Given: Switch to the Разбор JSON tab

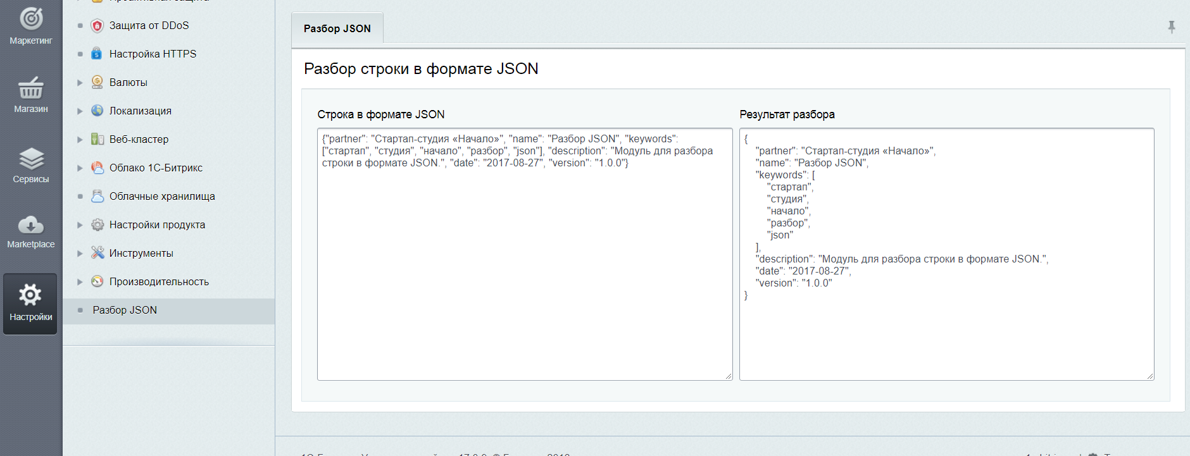Looking at the screenshot, I should click(x=337, y=28).
